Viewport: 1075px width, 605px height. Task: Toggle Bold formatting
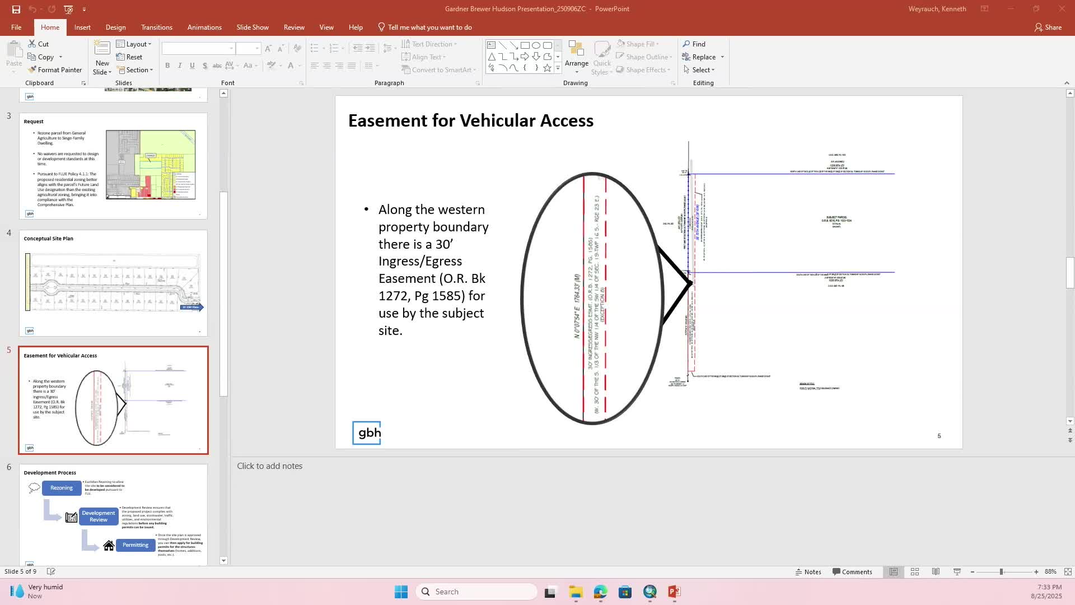point(167,66)
